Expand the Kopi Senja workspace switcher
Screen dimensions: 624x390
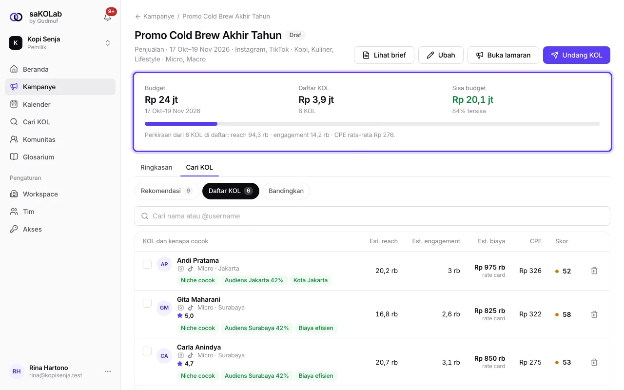coord(60,43)
